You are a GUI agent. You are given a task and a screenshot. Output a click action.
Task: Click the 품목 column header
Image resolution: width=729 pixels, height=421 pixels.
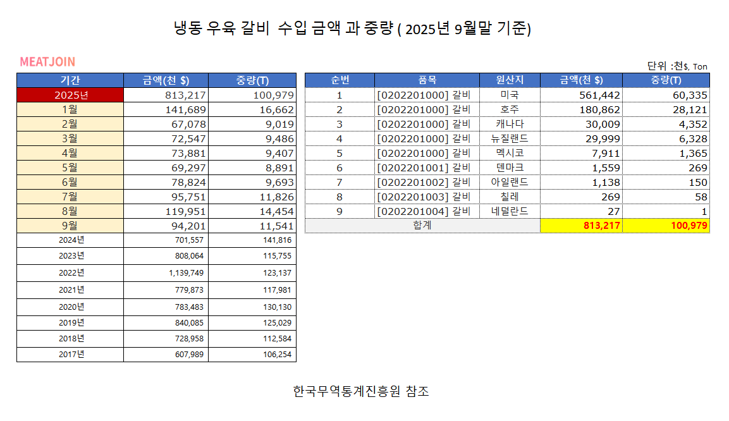(x=427, y=80)
